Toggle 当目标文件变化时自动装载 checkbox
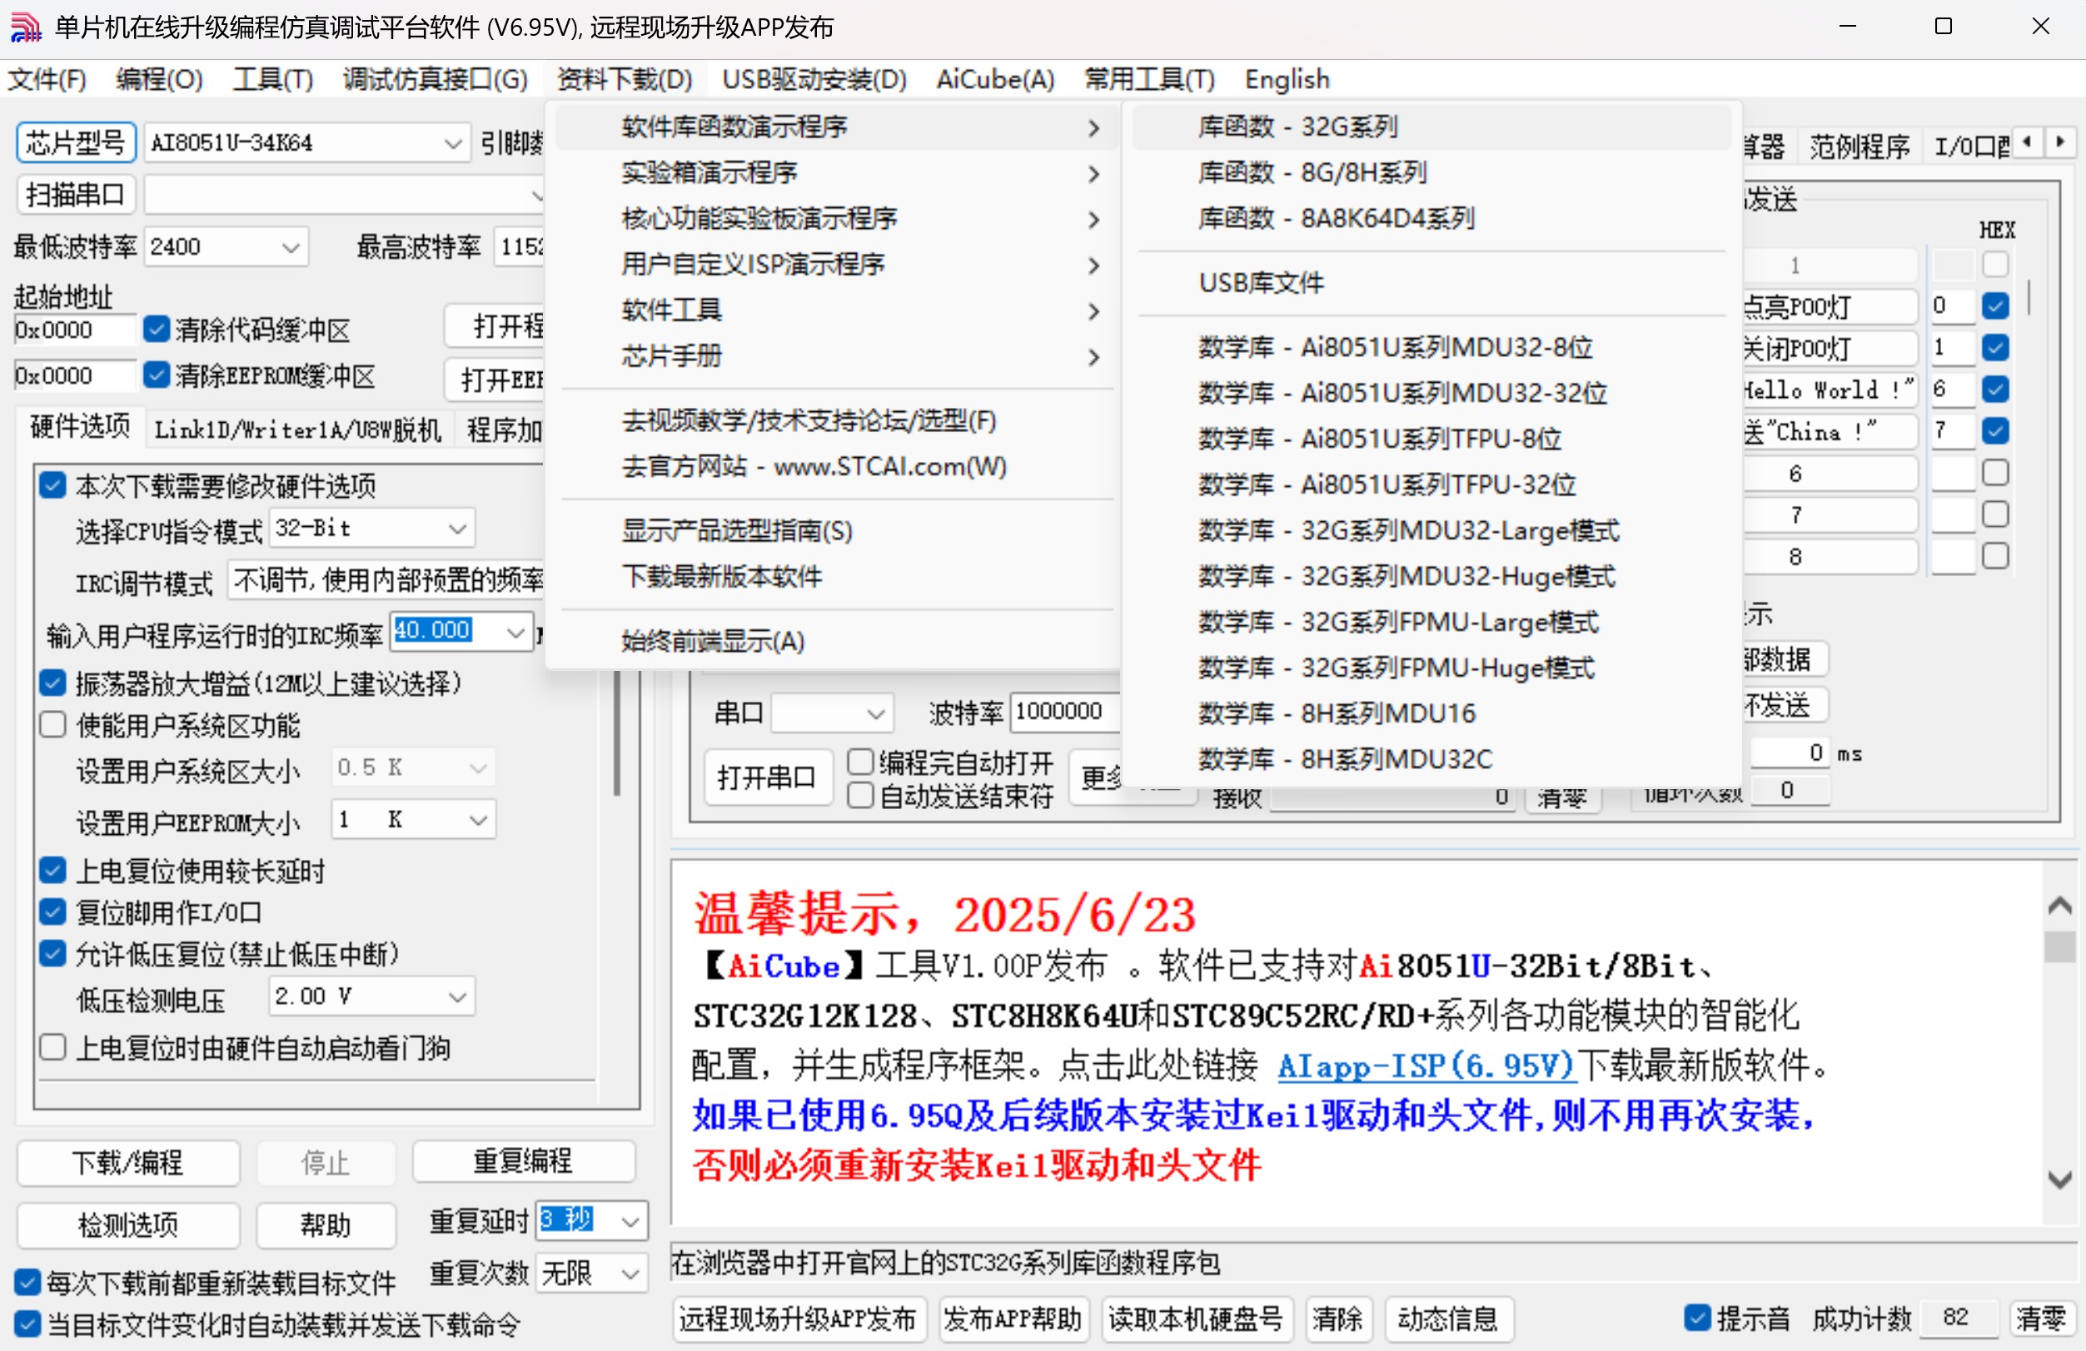The height and width of the screenshot is (1351, 2086). (x=27, y=1324)
